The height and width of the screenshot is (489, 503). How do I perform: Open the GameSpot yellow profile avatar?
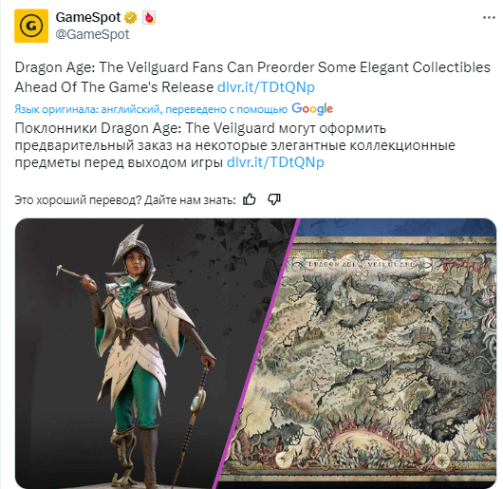(x=31, y=26)
